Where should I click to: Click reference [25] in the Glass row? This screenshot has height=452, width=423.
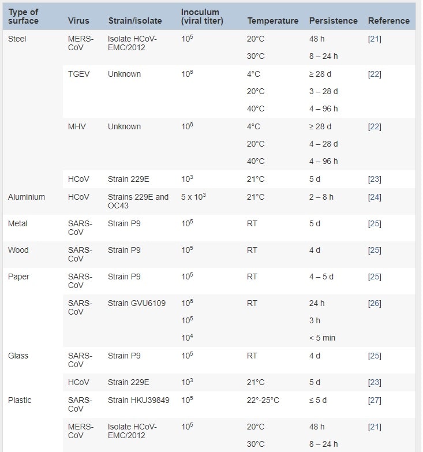(375, 356)
